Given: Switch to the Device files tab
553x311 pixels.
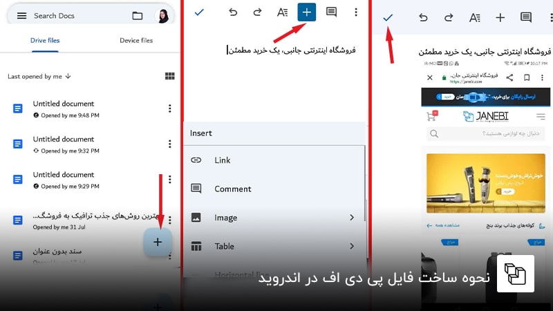Looking at the screenshot, I should click(136, 41).
